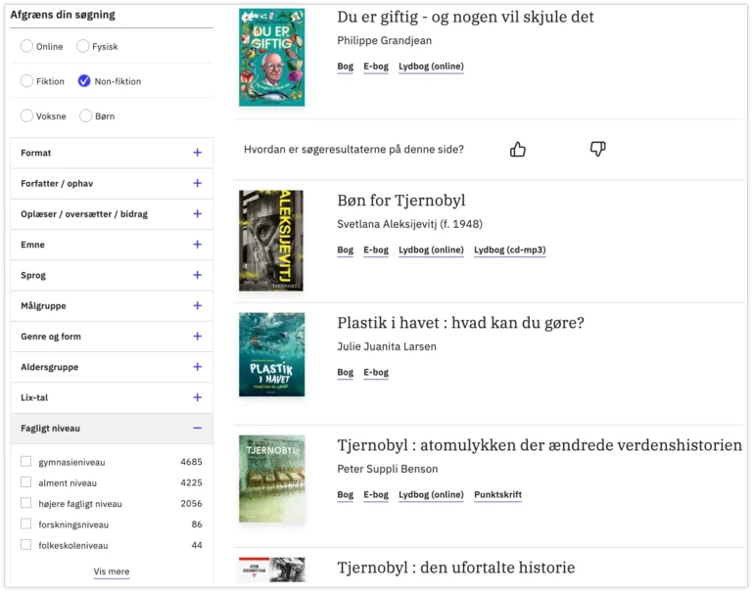
Task: Select the Online radio button
Action: point(27,46)
